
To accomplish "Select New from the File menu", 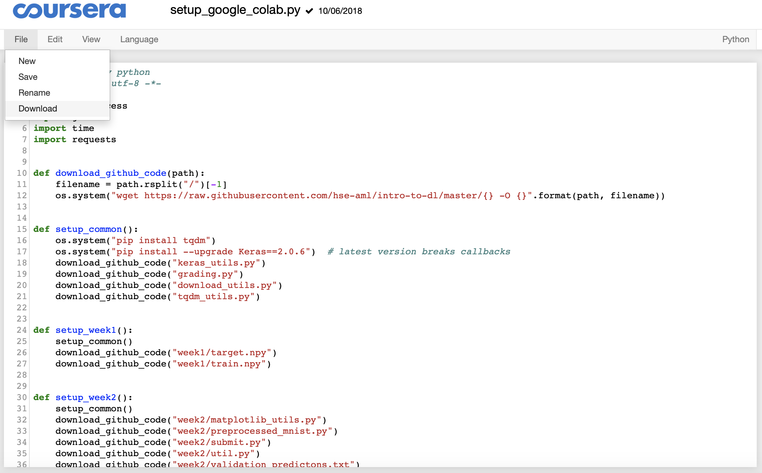I will click(x=27, y=61).
